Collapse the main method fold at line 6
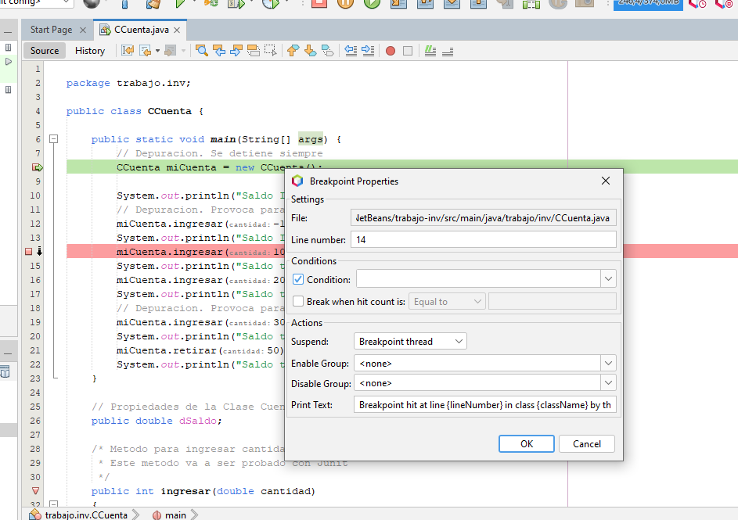Viewport: 738px width, 520px height. coord(54,139)
